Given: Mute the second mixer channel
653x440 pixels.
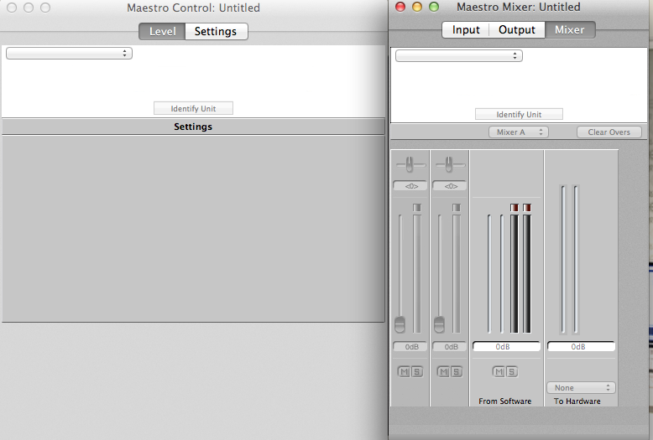Looking at the screenshot, I should click(443, 372).
